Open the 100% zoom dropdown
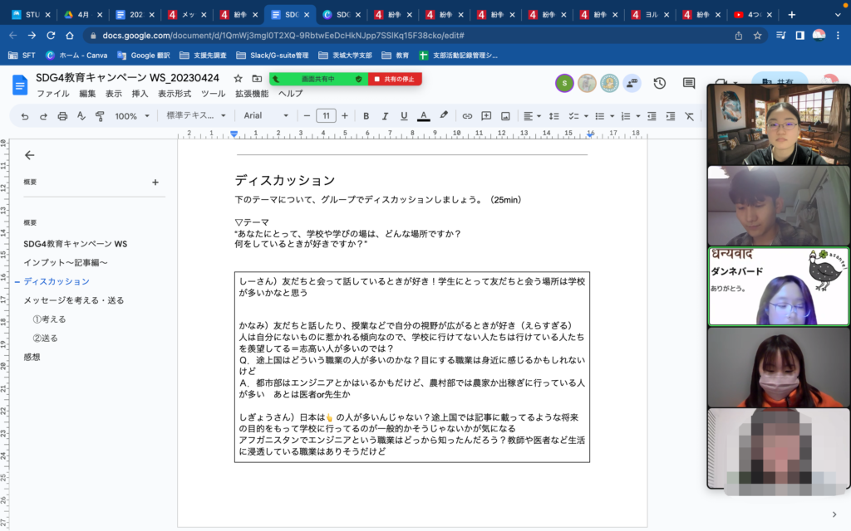 [131, 116]
